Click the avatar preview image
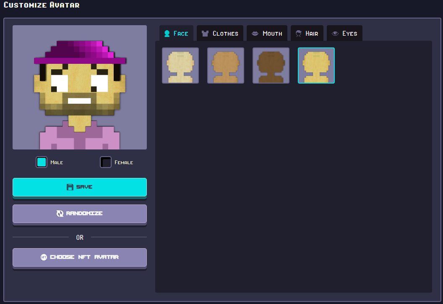This screenshot has height=304, width=443. 80,87
